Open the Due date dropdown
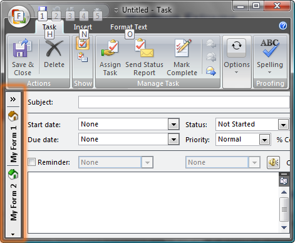 pos(173,140)
